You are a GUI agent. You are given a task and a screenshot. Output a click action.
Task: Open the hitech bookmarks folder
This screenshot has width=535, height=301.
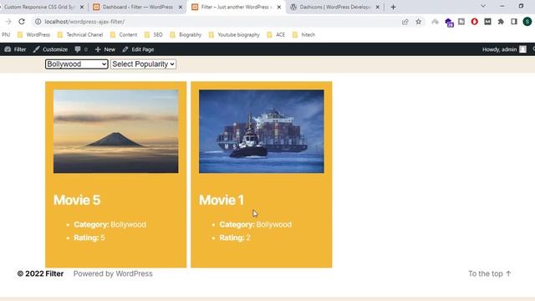click(304, 35)
